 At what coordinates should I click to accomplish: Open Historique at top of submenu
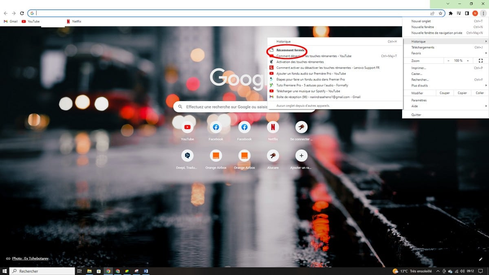[335, 42]
